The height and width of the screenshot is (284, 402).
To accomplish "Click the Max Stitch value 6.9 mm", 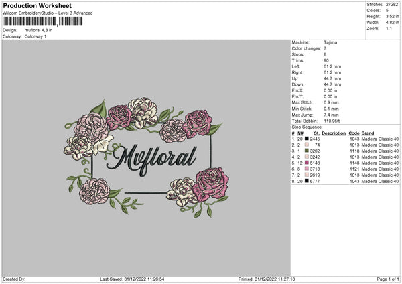I will pyautogui.click(x=331, y=102).
